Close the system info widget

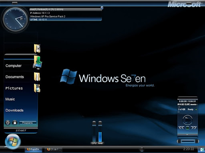(x=102, y=8)
